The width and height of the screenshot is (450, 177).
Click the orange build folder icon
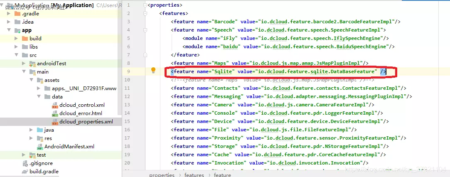pos(25,39)
